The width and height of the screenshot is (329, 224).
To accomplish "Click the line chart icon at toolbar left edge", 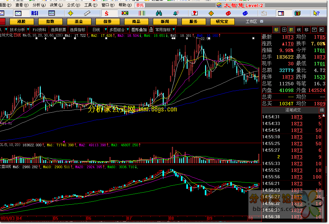I will click(x=2, y=13).
